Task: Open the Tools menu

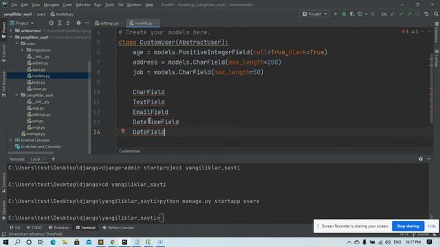Action: pos(109,5)
